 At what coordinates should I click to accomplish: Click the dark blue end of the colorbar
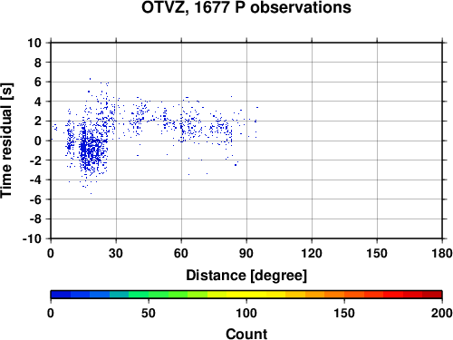61,295
